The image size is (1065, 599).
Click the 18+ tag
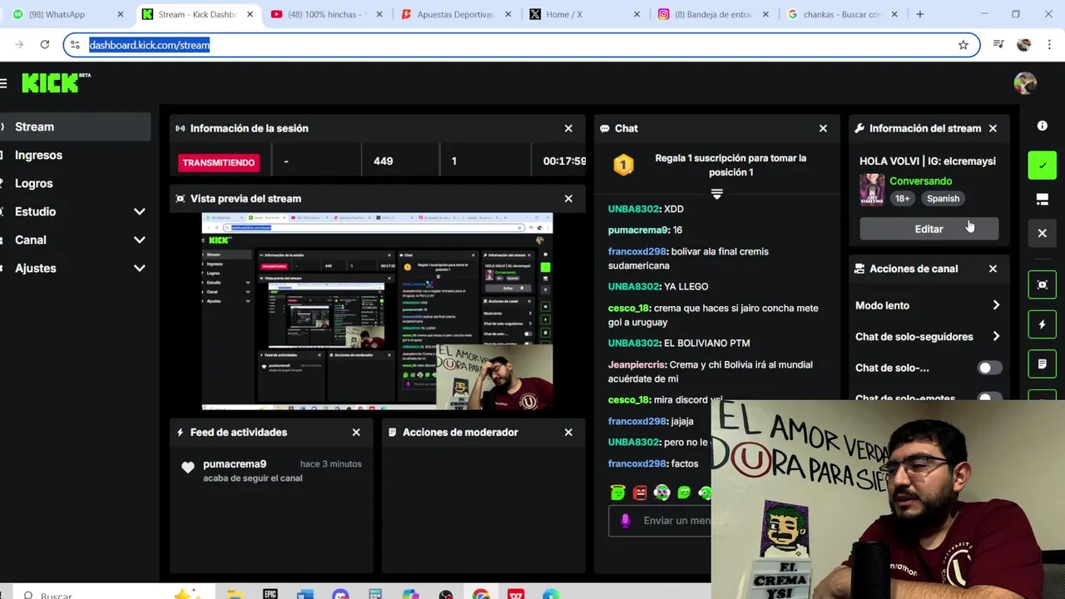pyautogui.click(x=903, y=199)
